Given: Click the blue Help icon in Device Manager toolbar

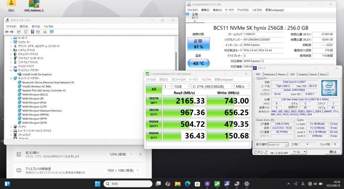Looking at the screenshot, I should (x=32, y=32).
